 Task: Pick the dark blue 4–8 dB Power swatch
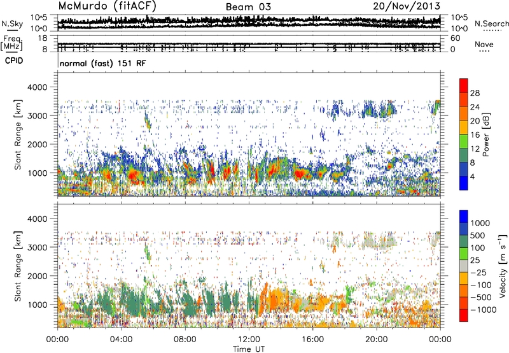464,169
